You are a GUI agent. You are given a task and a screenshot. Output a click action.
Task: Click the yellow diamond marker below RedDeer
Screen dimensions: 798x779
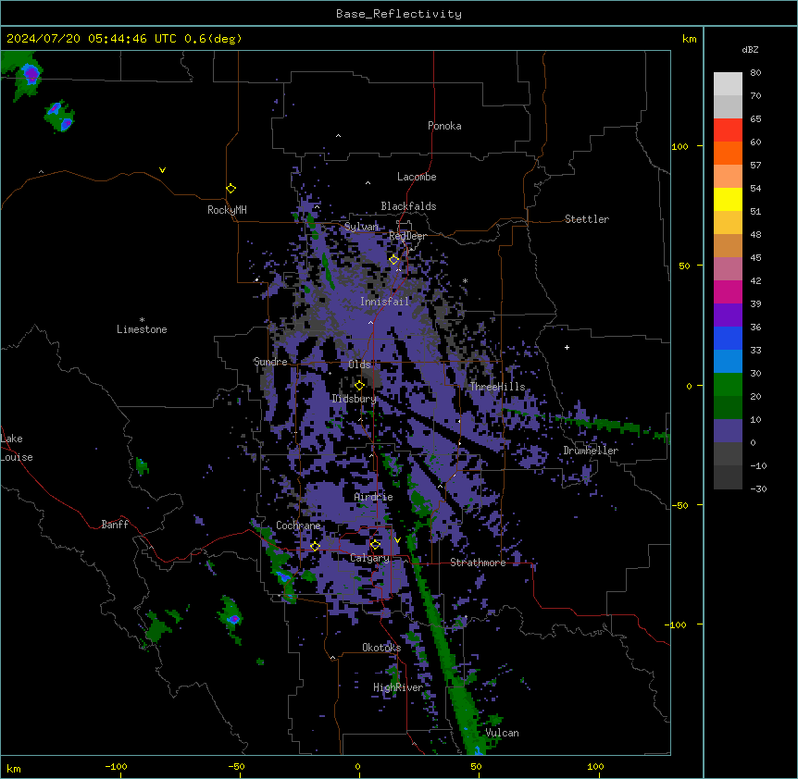394,259
